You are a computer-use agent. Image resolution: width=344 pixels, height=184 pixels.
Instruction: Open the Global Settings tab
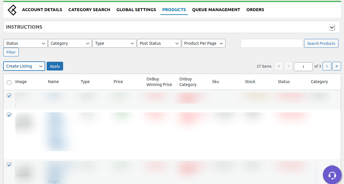click(136, 10)
